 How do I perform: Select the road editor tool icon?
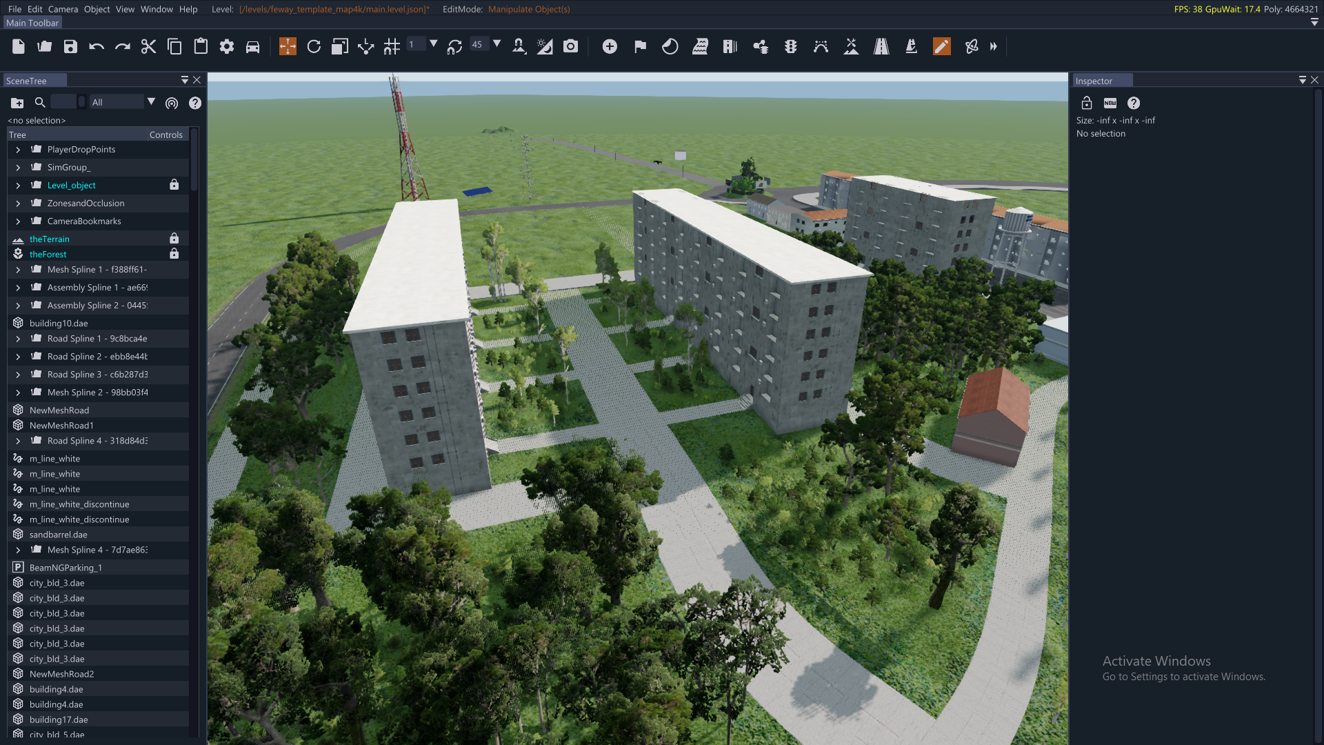coord(881,47)
